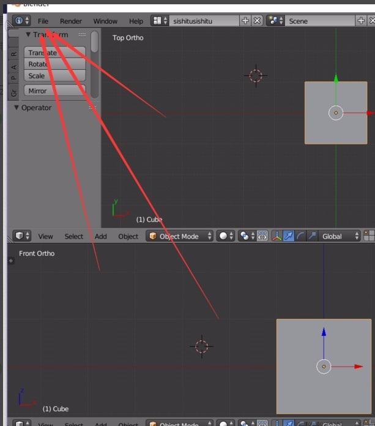Grab the red X-axis arrow in Front Ortho view
The height and width of the screenshot is (426, 375).
[x=358, y=367]
